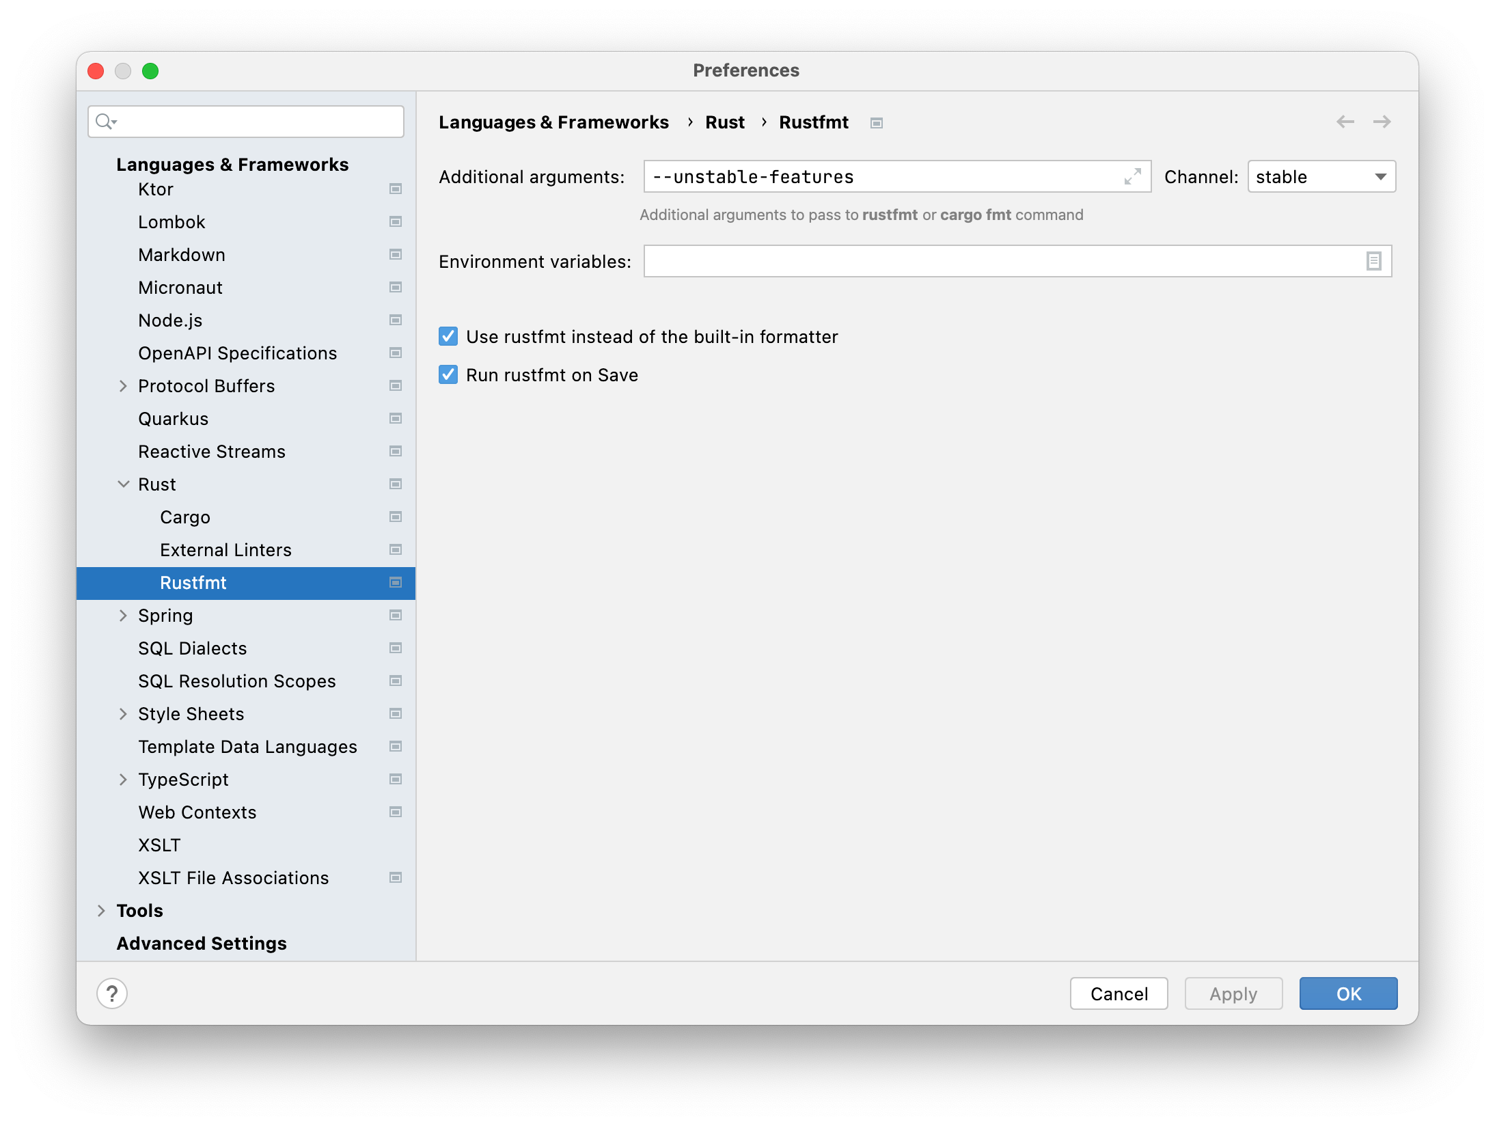Image resolution: width=1495 pixels, height=1126 pixels.
Task: Click the help question mark button
Action: click(112, 993)
